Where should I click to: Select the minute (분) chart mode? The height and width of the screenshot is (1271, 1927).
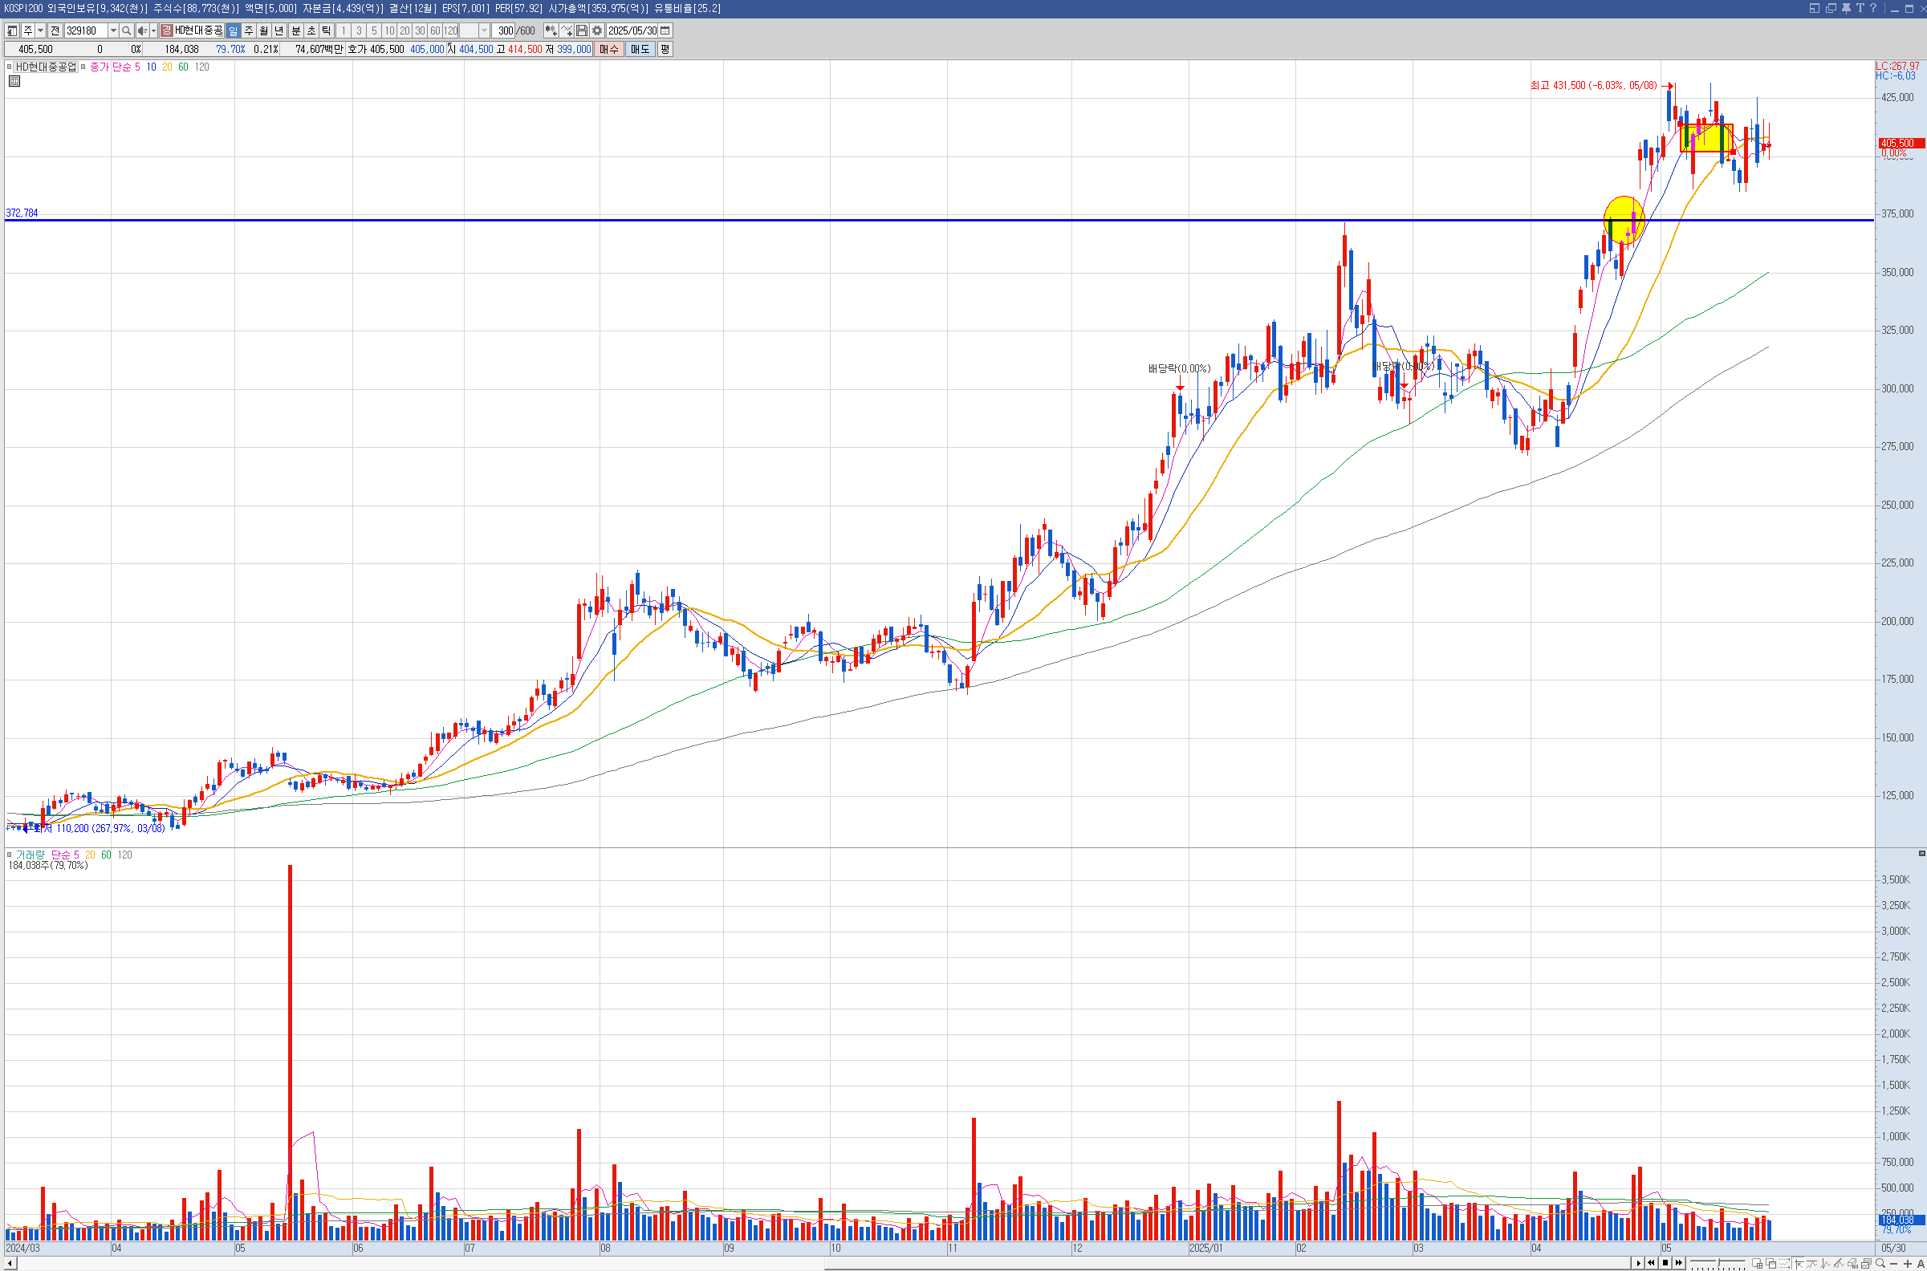pos(296,30)
